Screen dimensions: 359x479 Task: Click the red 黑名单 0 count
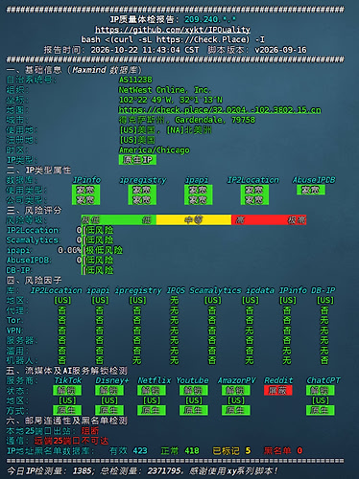pos(283,450)
